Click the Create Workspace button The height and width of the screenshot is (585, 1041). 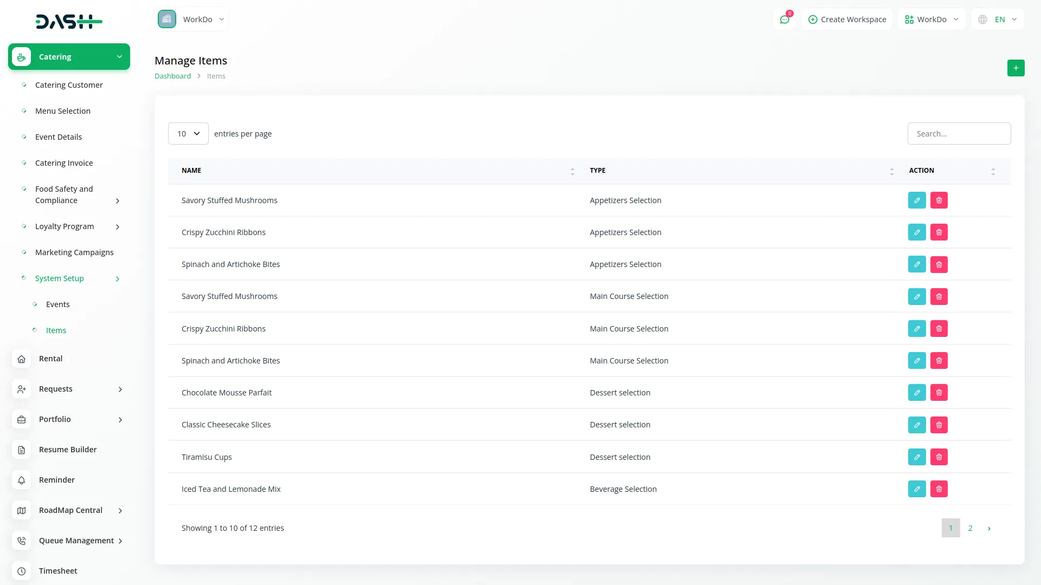point(847,19)
